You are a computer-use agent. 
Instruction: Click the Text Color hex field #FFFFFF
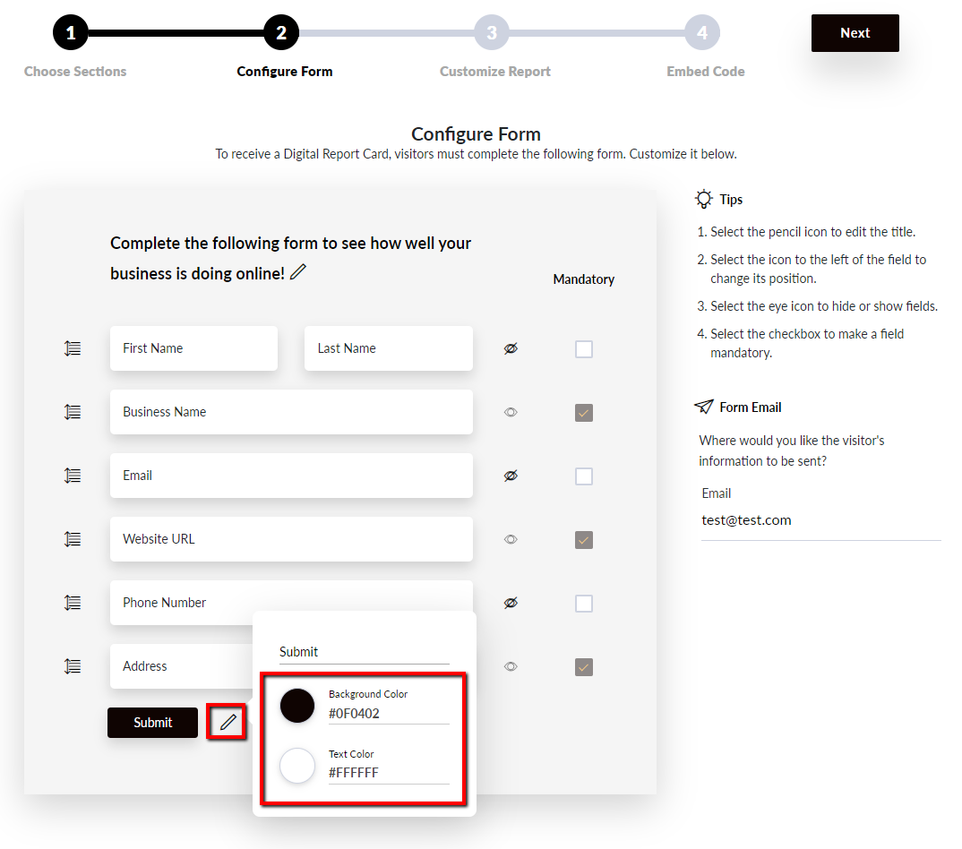[389, 773]
